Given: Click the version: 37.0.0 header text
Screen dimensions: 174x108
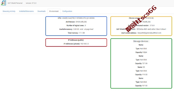Looking at the screenshot, I should point(31,3).
